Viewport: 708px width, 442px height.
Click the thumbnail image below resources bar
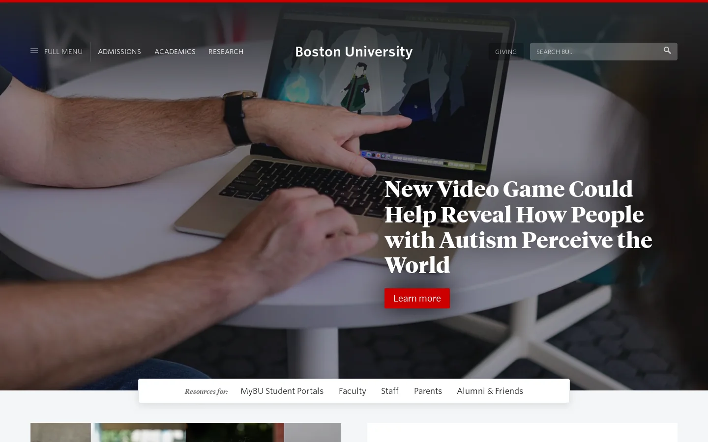185,432
